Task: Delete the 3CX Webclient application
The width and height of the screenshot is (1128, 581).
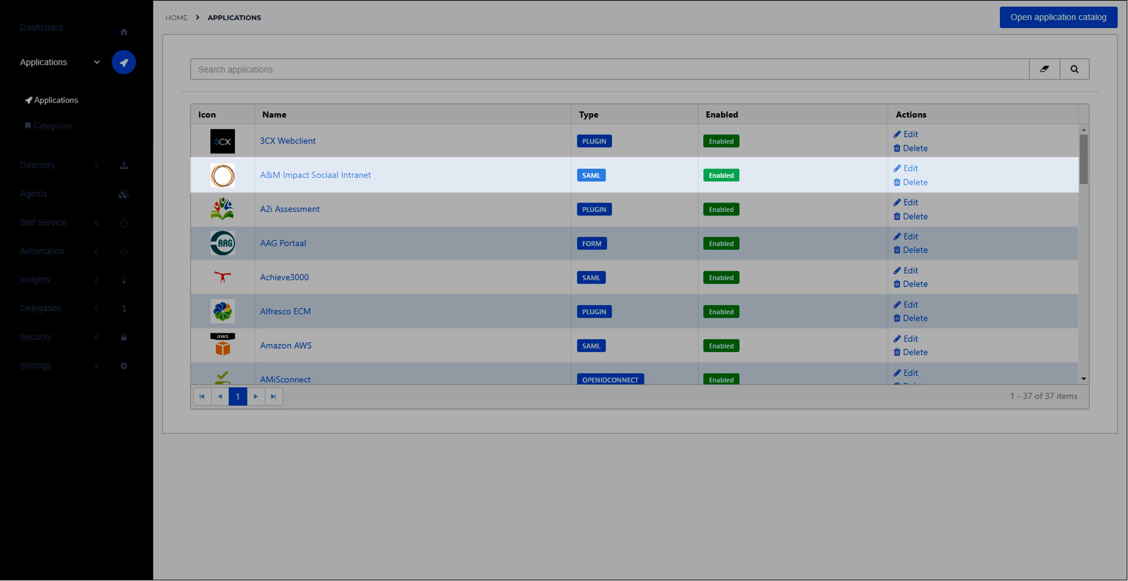Action: pyautogui.click(x=911, y=148)
